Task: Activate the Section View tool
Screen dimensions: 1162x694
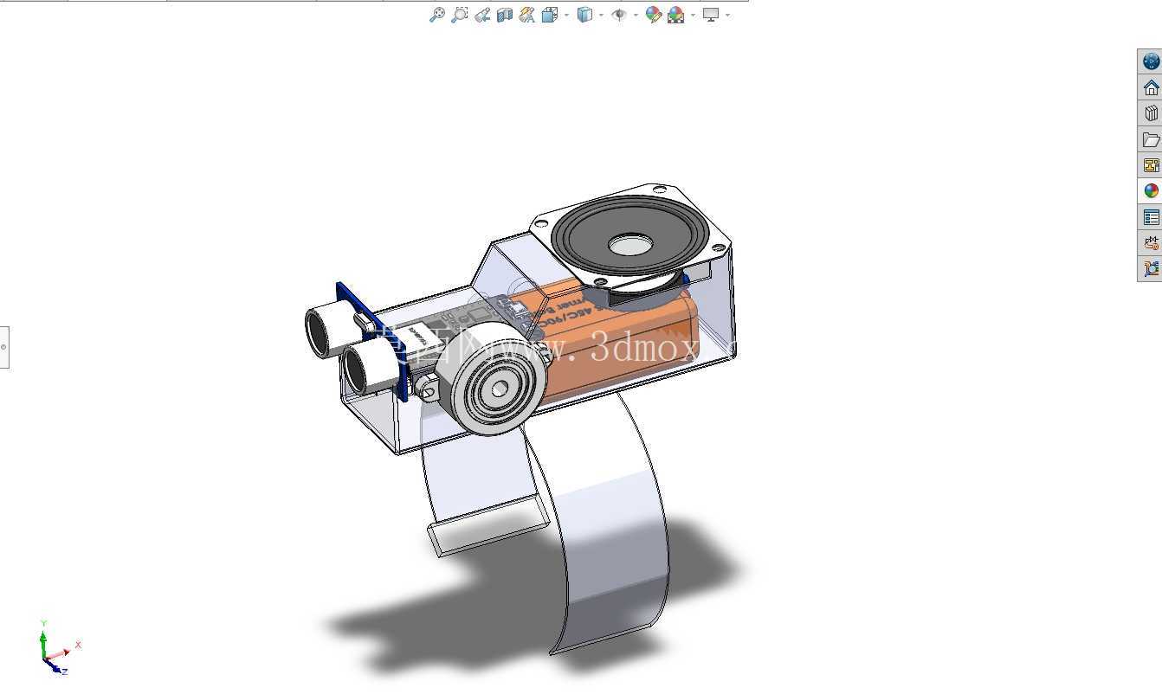Action: pos(505,15)
